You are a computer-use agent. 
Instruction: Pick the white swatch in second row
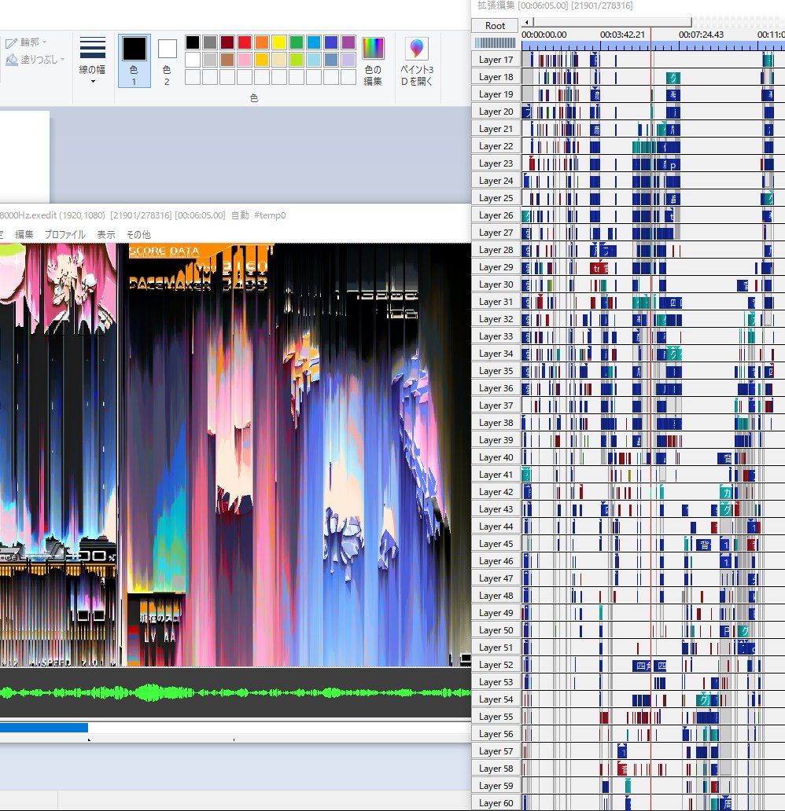[193, 60]
